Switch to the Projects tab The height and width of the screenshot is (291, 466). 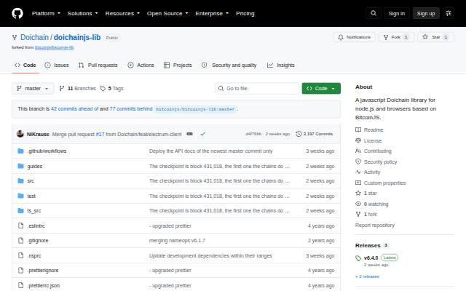point(178,65)
